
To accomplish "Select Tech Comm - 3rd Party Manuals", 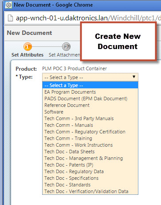I will pos(90,118).
